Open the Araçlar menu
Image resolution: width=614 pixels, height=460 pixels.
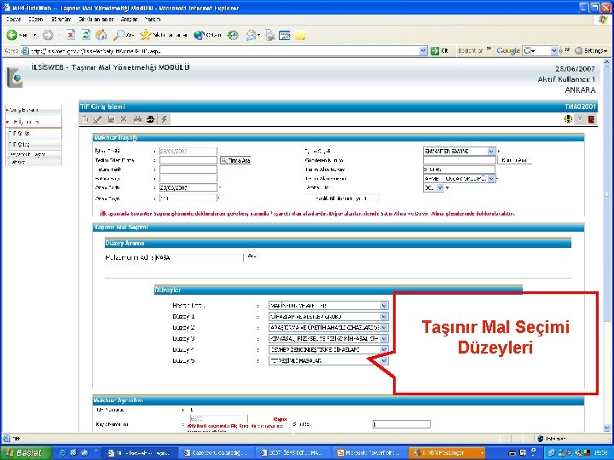129,19
